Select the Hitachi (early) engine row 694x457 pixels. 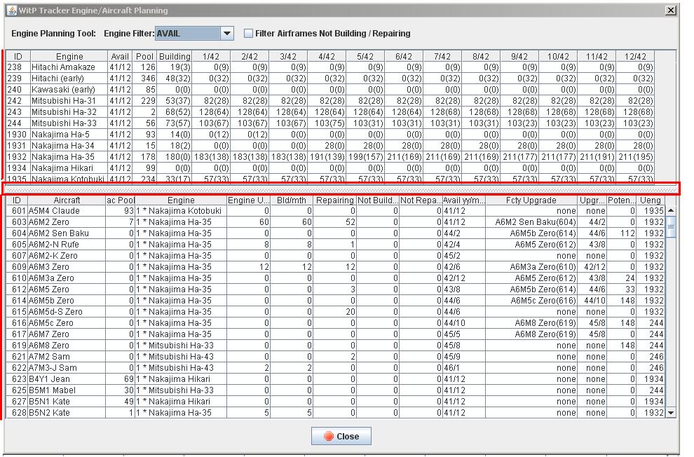pos(330,79)
